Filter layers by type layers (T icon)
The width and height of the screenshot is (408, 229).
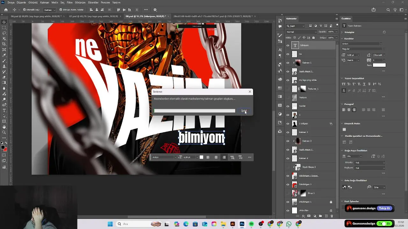point(321,26)
